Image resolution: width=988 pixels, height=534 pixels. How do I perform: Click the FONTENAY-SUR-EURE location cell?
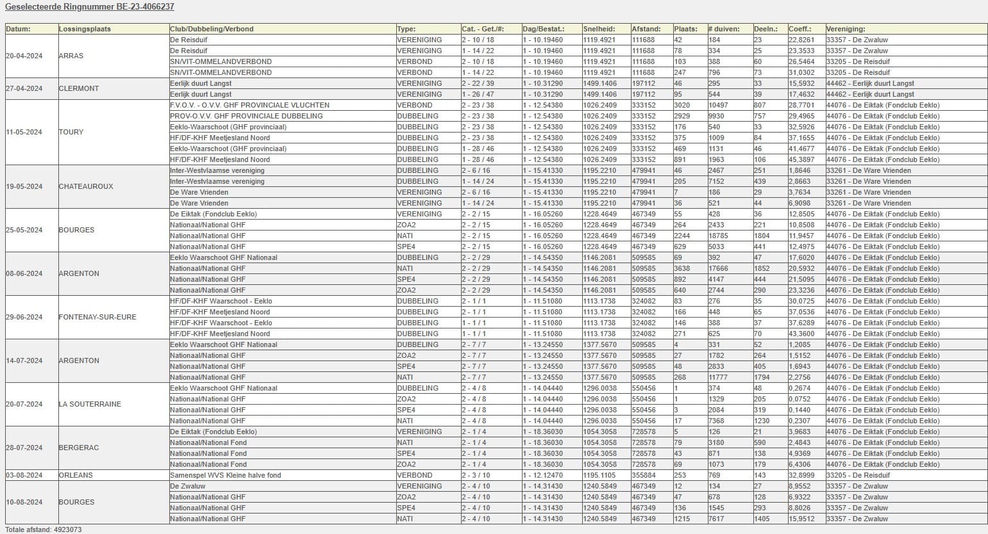click(x=97, y=317)
